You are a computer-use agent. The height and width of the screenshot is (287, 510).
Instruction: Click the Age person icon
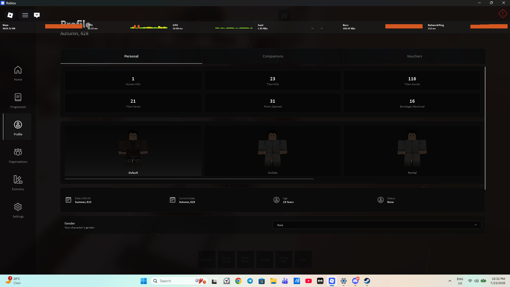coord(276,200)
